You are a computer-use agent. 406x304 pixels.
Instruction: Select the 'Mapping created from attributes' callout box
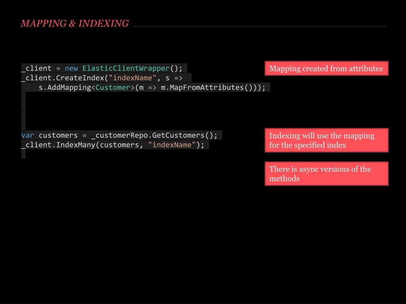pyautogui.click(x=327, y=68)
